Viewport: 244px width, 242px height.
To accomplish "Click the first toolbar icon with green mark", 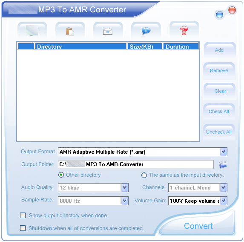I will click(x=32, y=31).
